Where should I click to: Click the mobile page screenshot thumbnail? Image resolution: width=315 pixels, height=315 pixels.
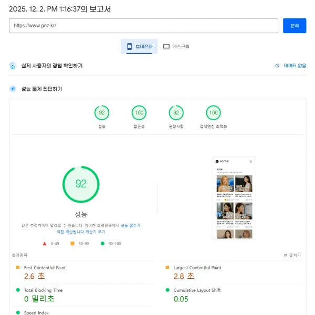coord(234,198)
